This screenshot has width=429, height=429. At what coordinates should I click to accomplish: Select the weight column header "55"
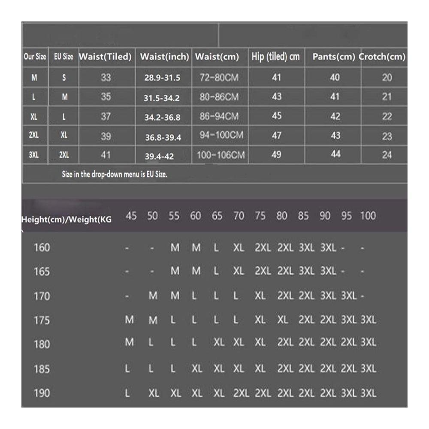[174, 216]
